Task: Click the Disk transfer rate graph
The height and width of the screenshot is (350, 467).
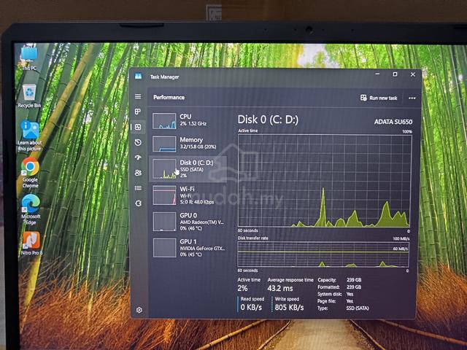Action: (323, 254)
